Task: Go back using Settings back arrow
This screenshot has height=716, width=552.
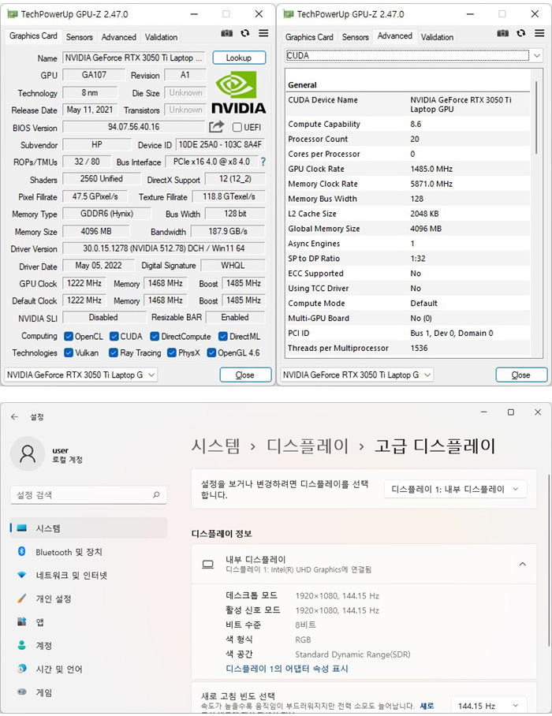Action: 15,416
